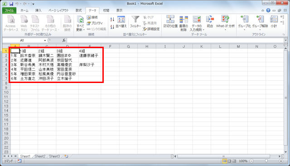Switch to Page Layout (ページレイアウト) tab
This screenshot has width=290, height=166.
(x=58, y=10)
